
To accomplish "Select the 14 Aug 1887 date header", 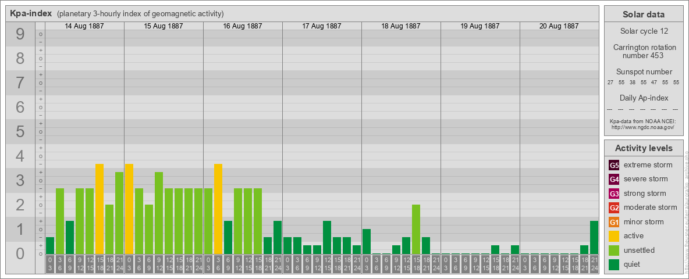I will [x=84, y=26].
